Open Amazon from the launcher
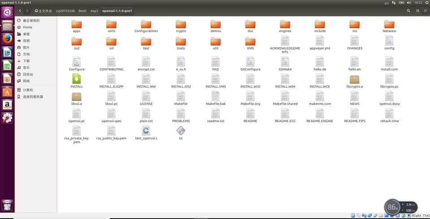 [8, 105]
